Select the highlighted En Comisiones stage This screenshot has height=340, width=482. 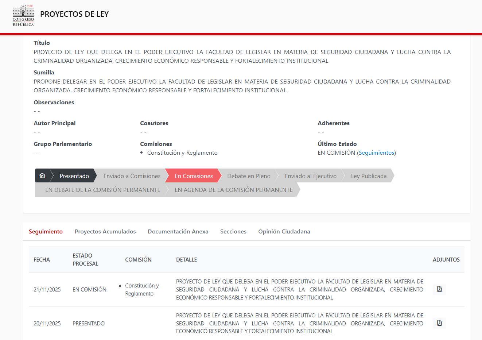click(x=193, y=175)
